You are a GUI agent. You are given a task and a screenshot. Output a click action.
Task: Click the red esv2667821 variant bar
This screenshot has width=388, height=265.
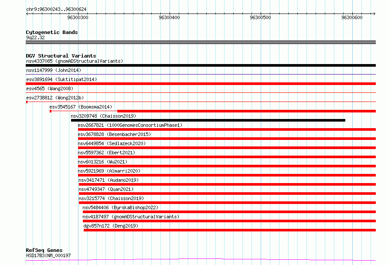pos(227,129)
